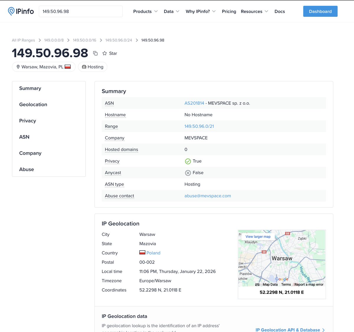The image size is (354, 332).
Task: Expand the Resources dropdown
Action: click(x=255, y=12)
